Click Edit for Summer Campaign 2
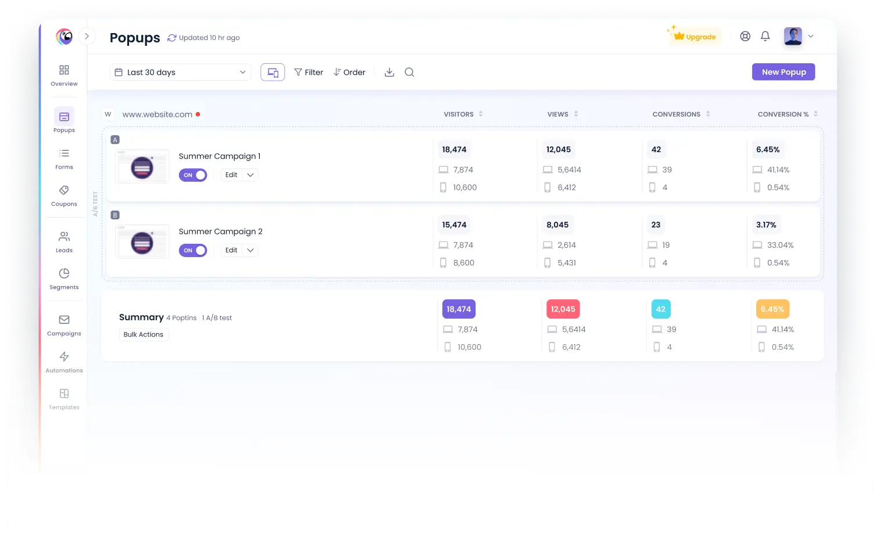 231,250
